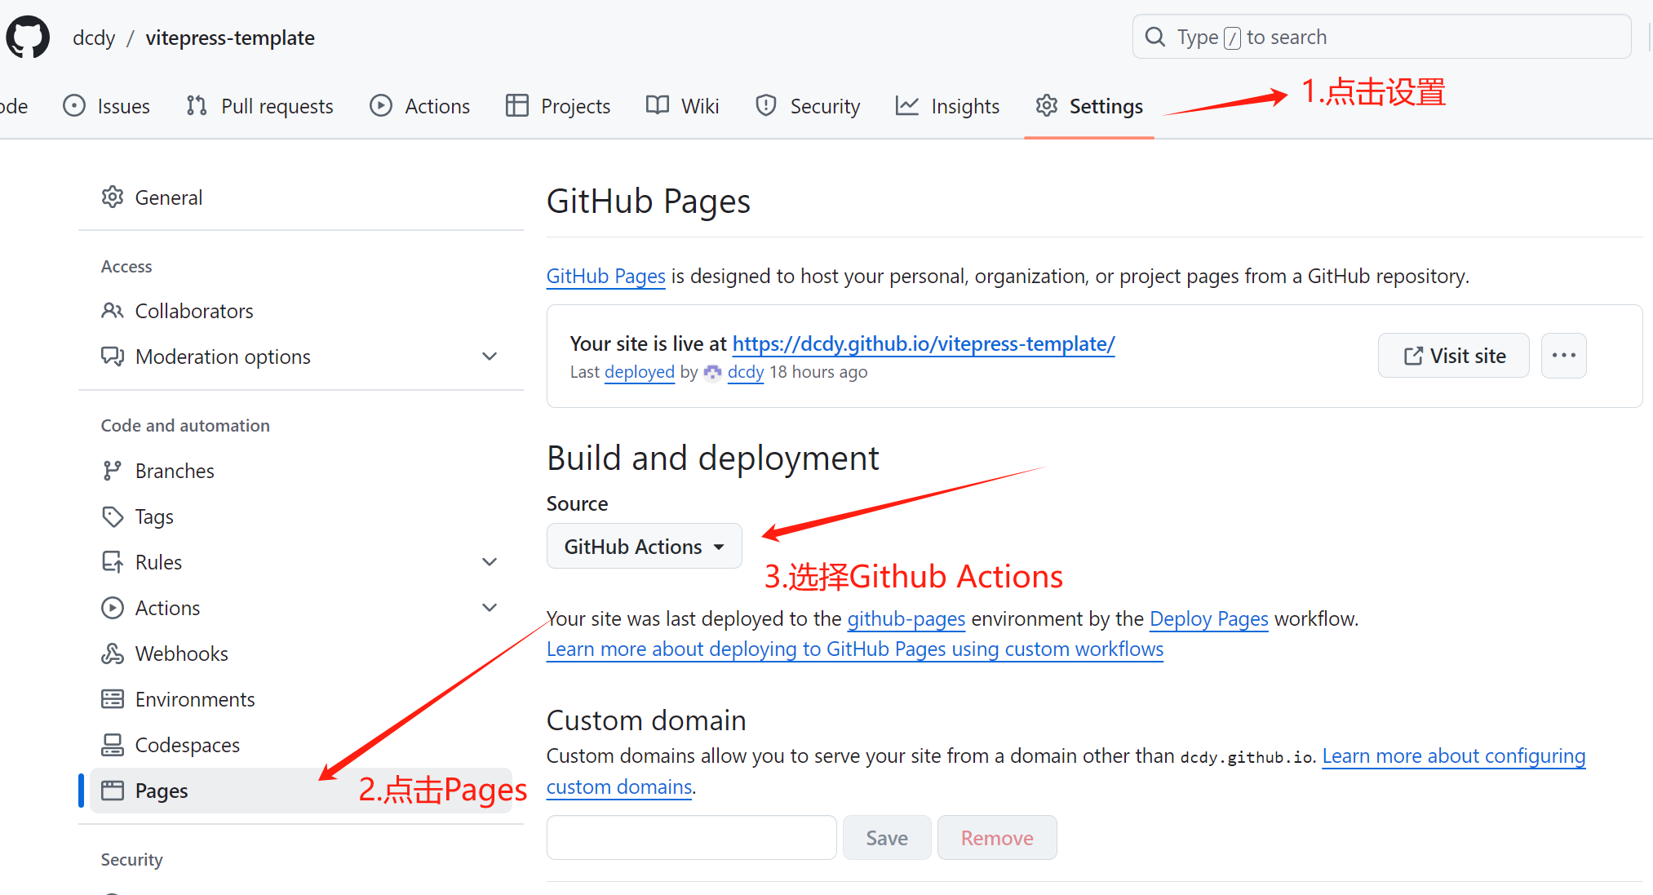1653x895 pixels.
Task: Open the live site URL link
Action: [x=924, y=343]
